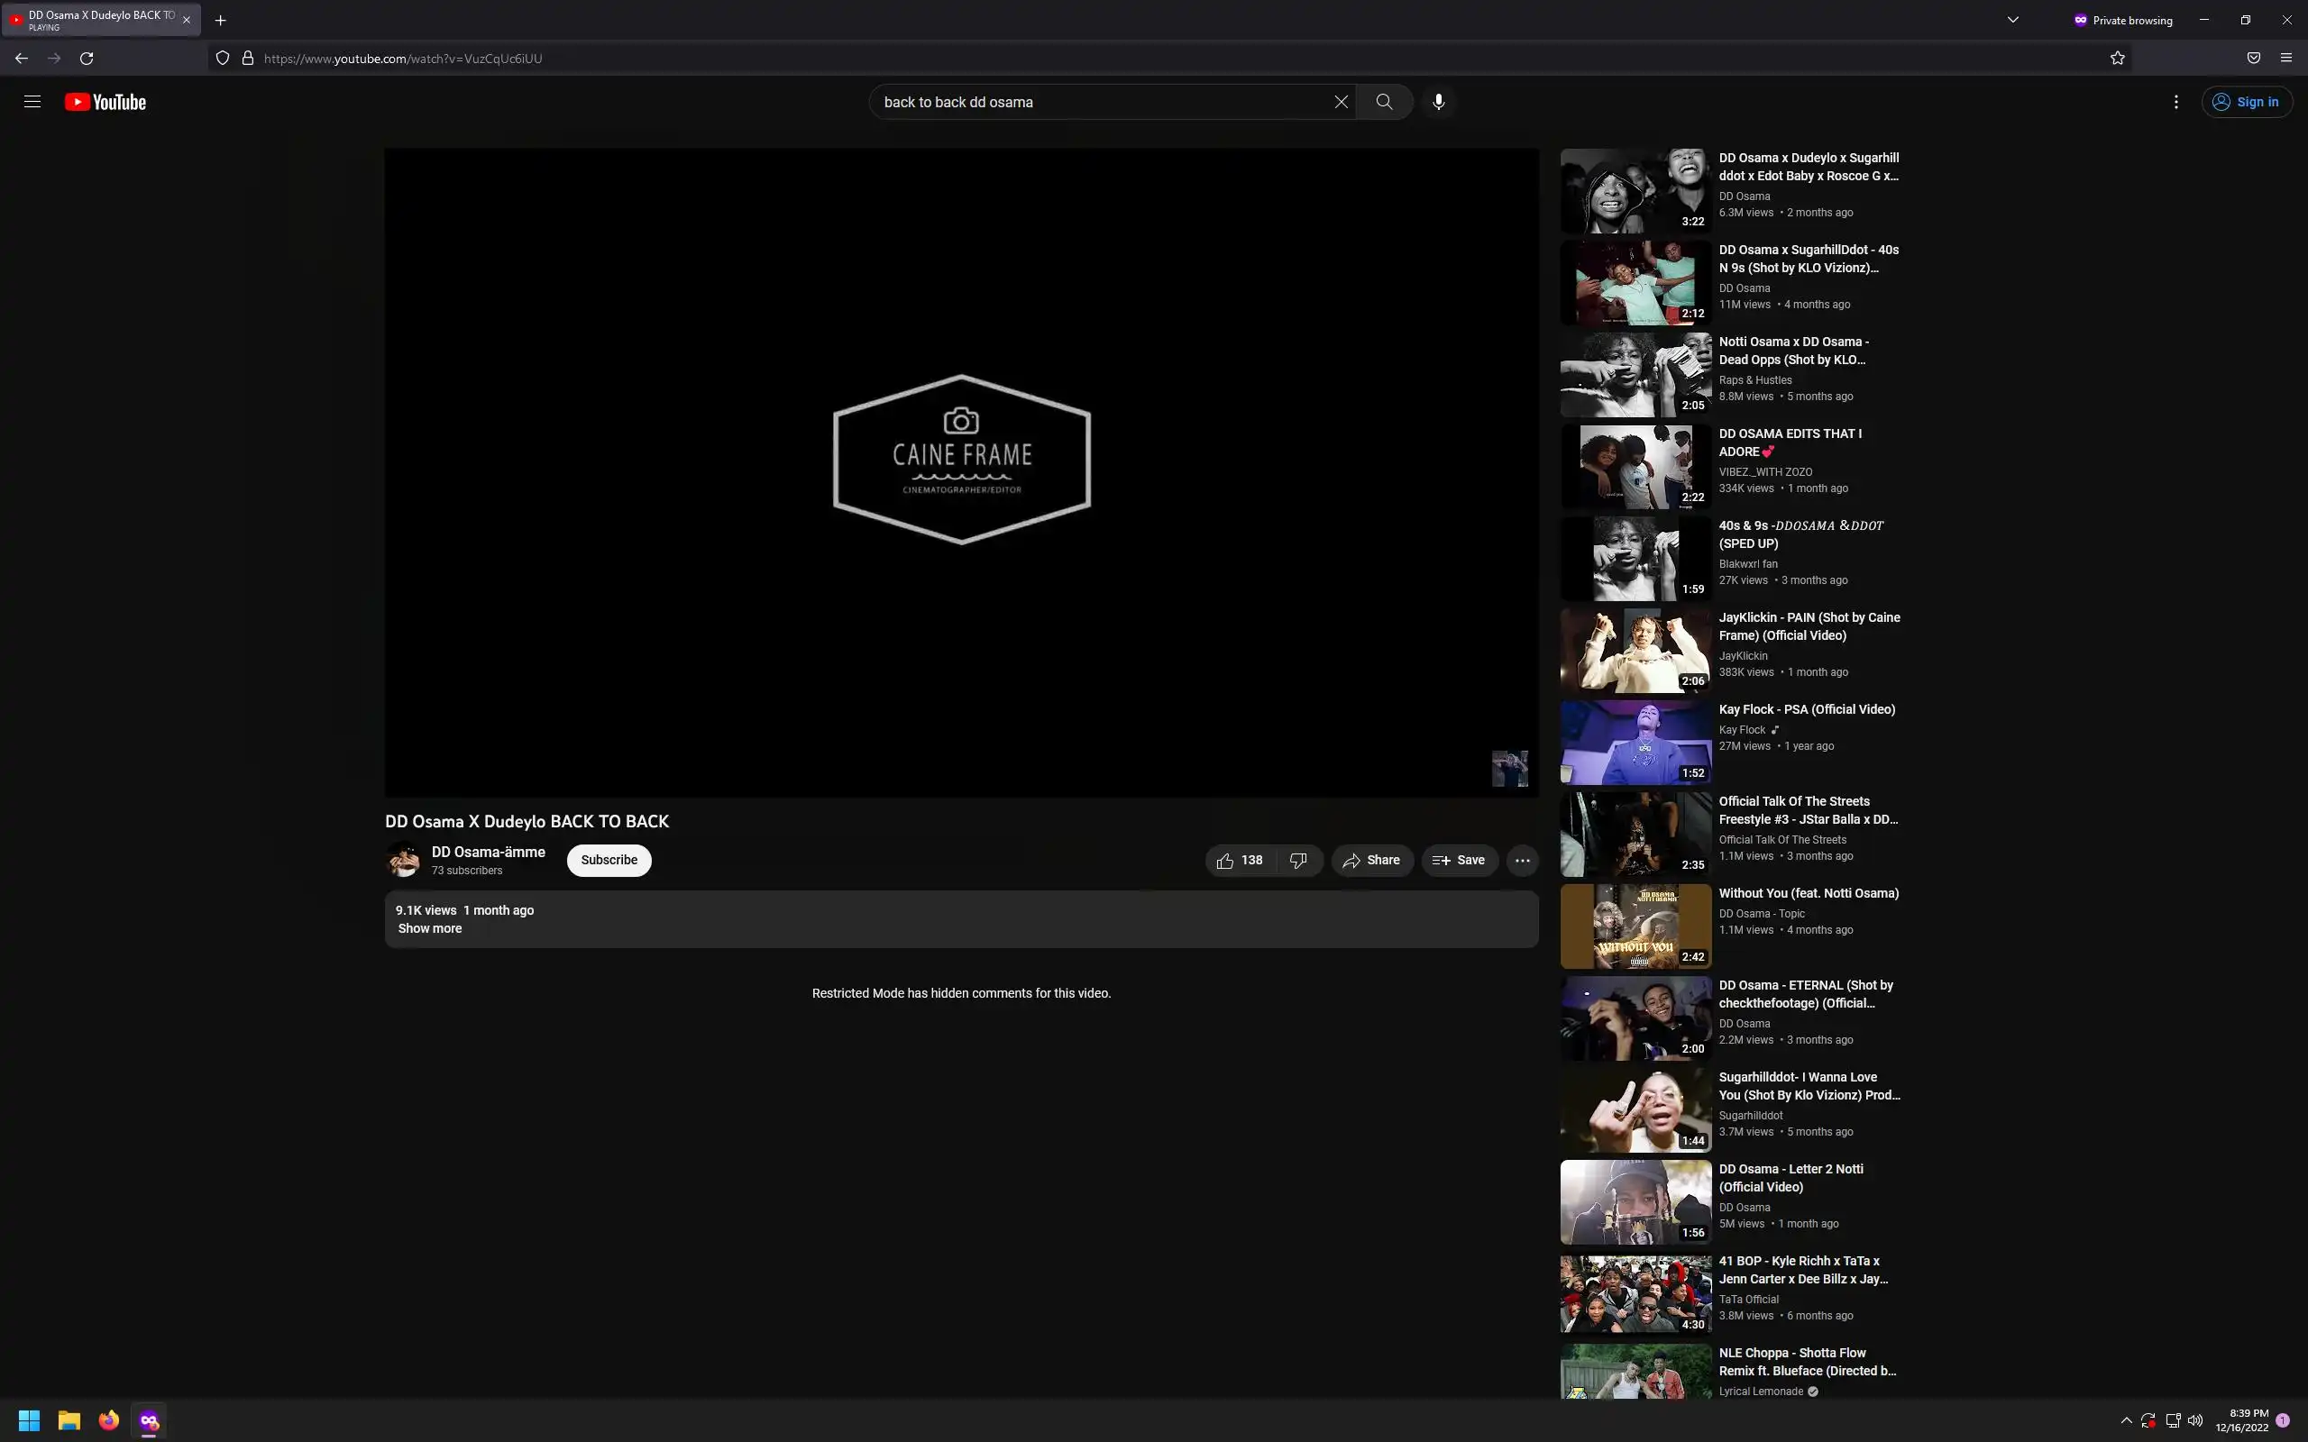Expand description with Show more
The height and width of the screenshot is (1442, 2308).
coord(429,928)
